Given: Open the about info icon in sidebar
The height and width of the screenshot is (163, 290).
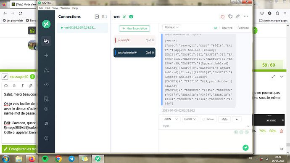Looking at the screenshot, I should click(x=46, y=138).
